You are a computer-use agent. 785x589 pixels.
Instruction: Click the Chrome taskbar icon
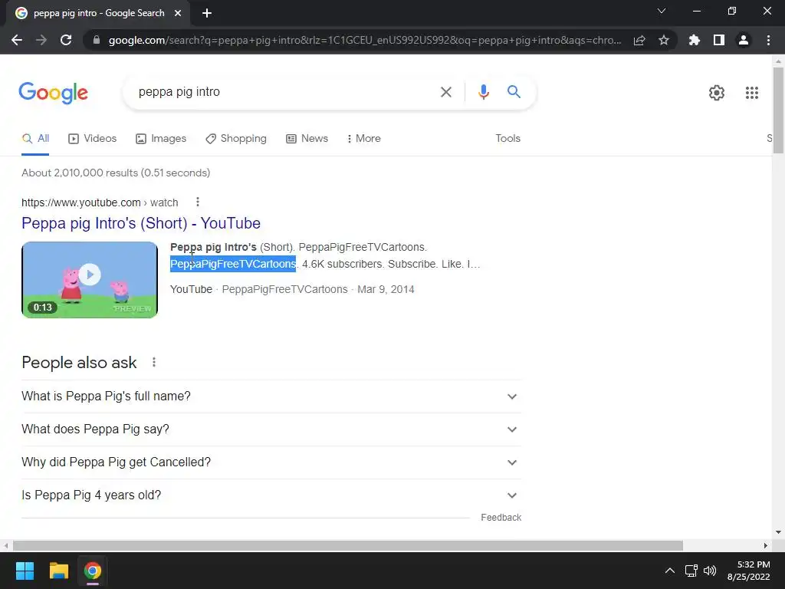coord(93,571)
